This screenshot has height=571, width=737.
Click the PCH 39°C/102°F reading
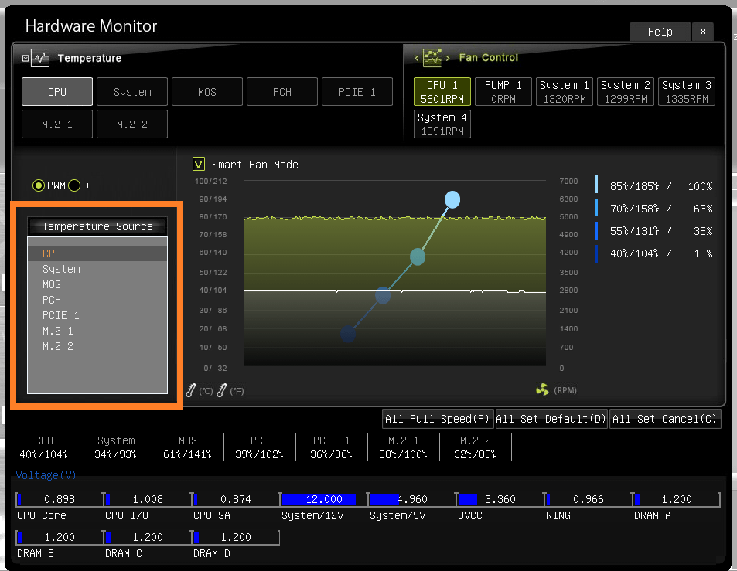click(259, 454)
